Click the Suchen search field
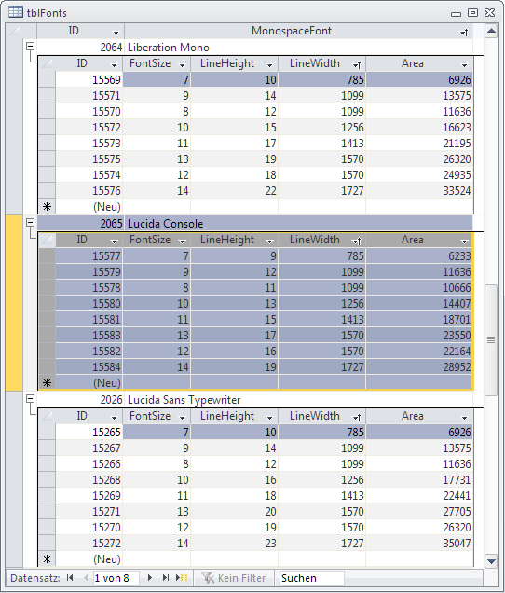This screenshot has width=505, height=593. click(312, 578)
